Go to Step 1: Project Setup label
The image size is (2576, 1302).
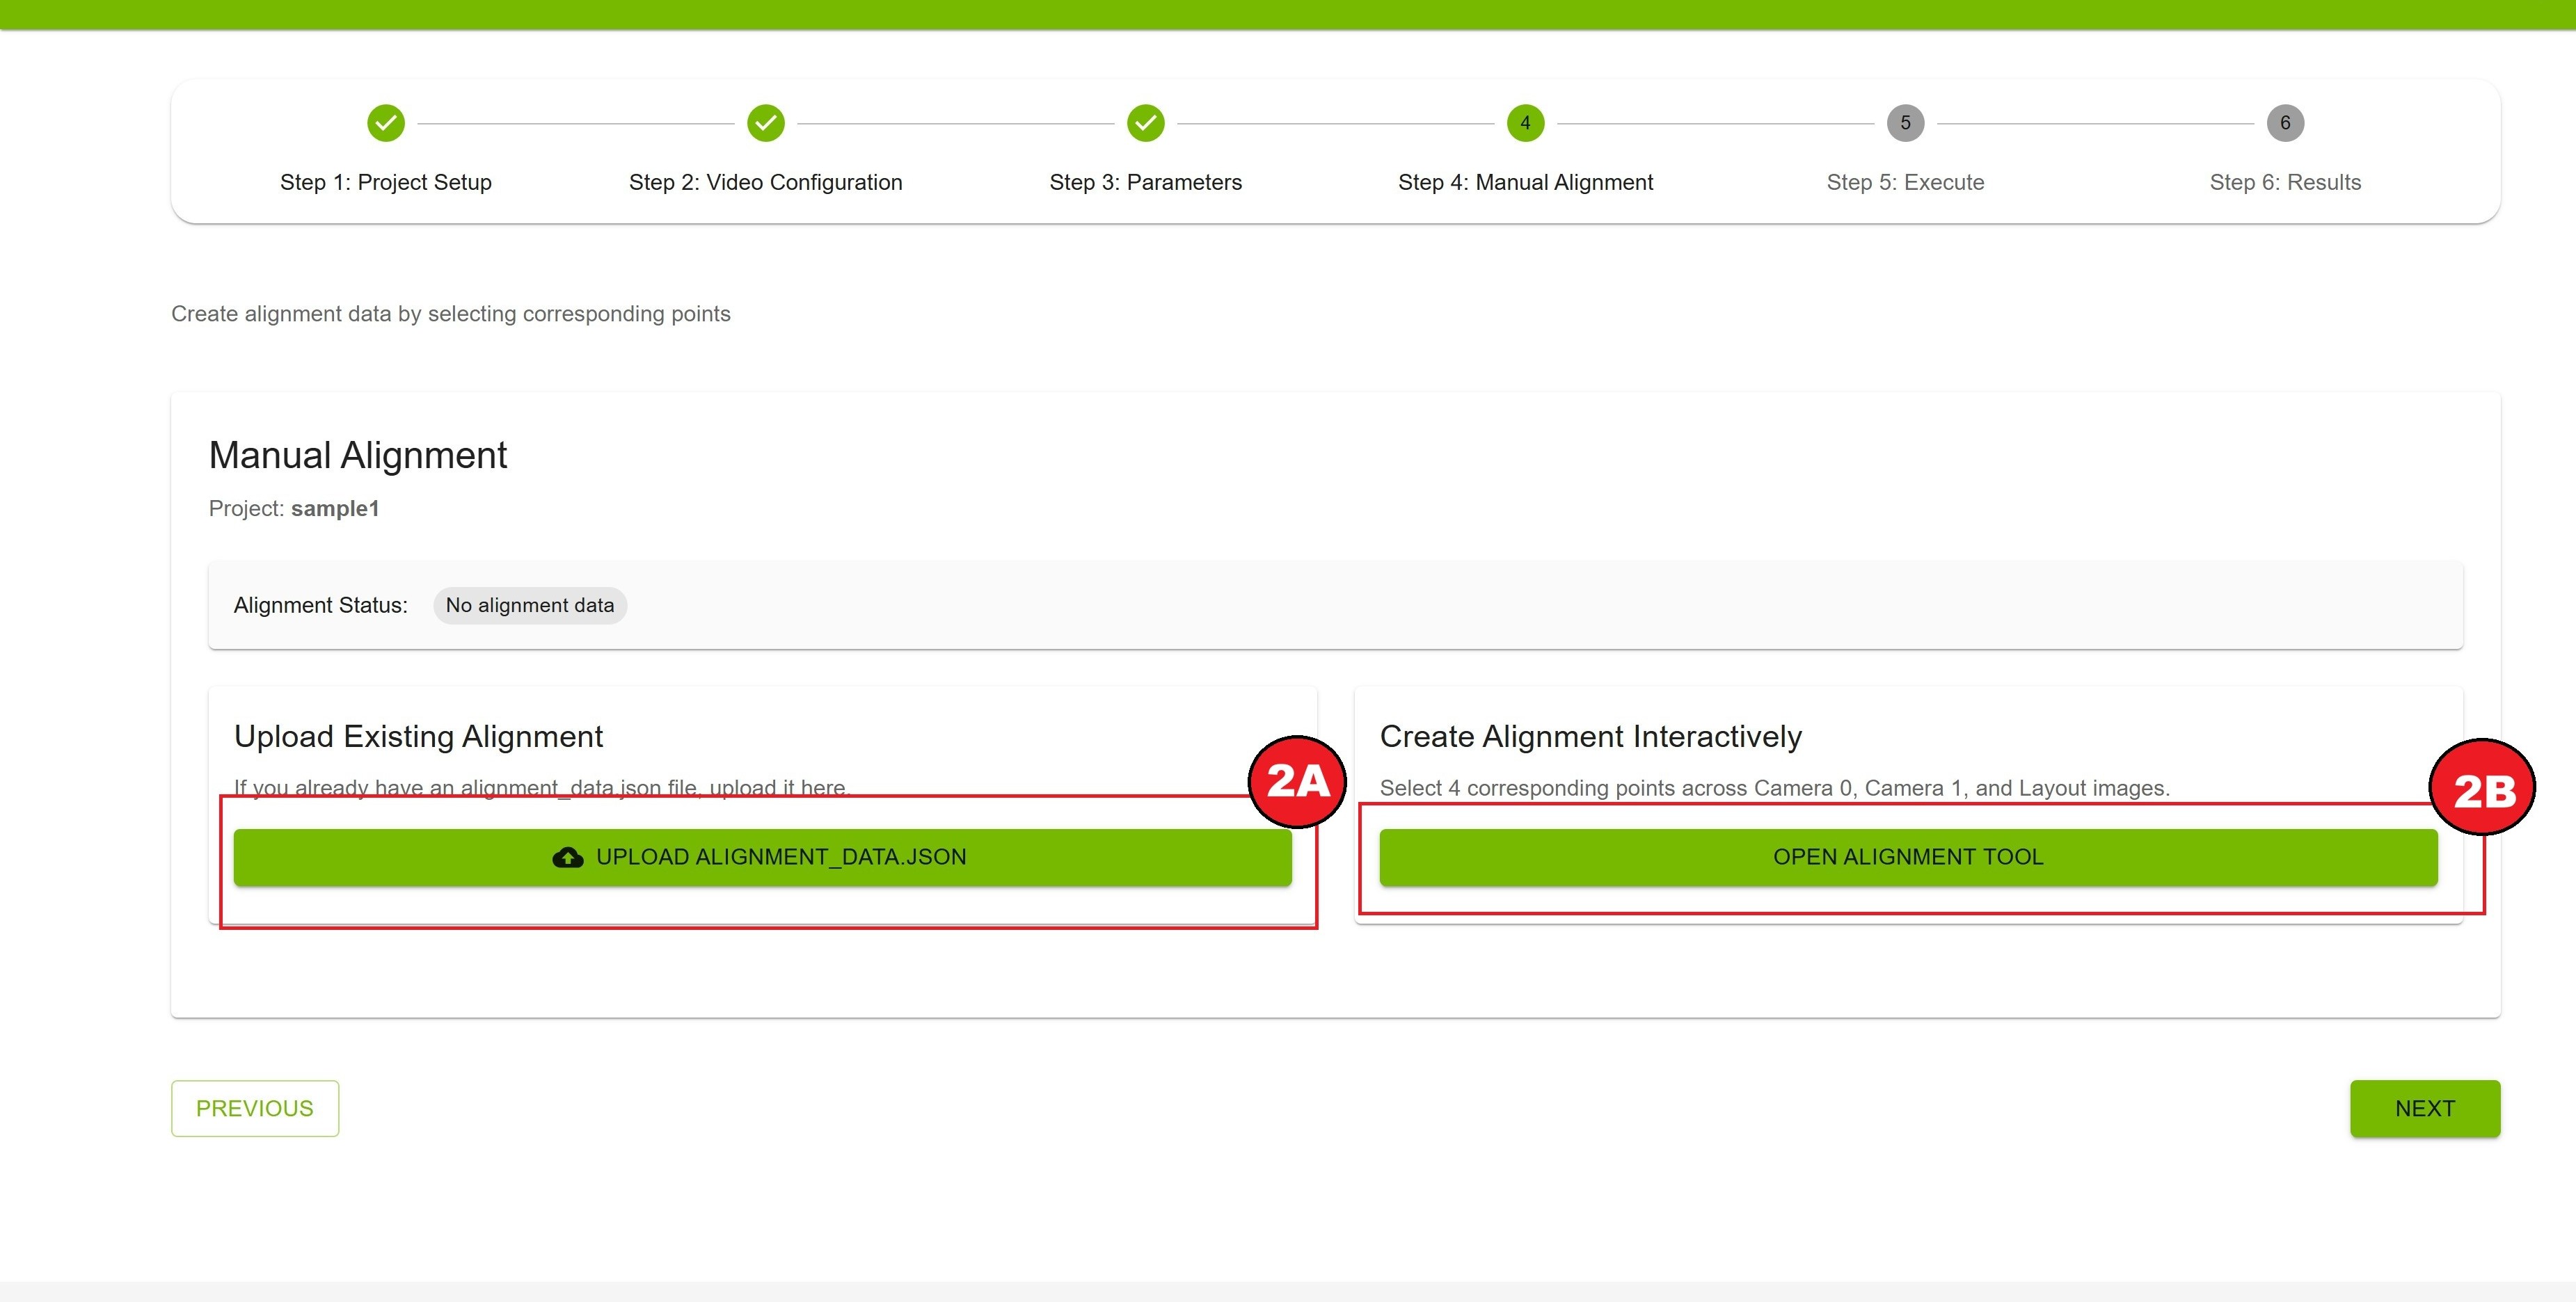386,182
